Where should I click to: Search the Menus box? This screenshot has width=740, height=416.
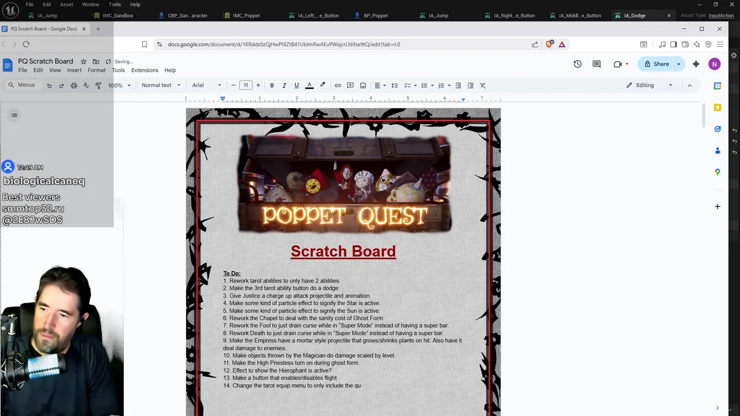[x=21, y=85]
